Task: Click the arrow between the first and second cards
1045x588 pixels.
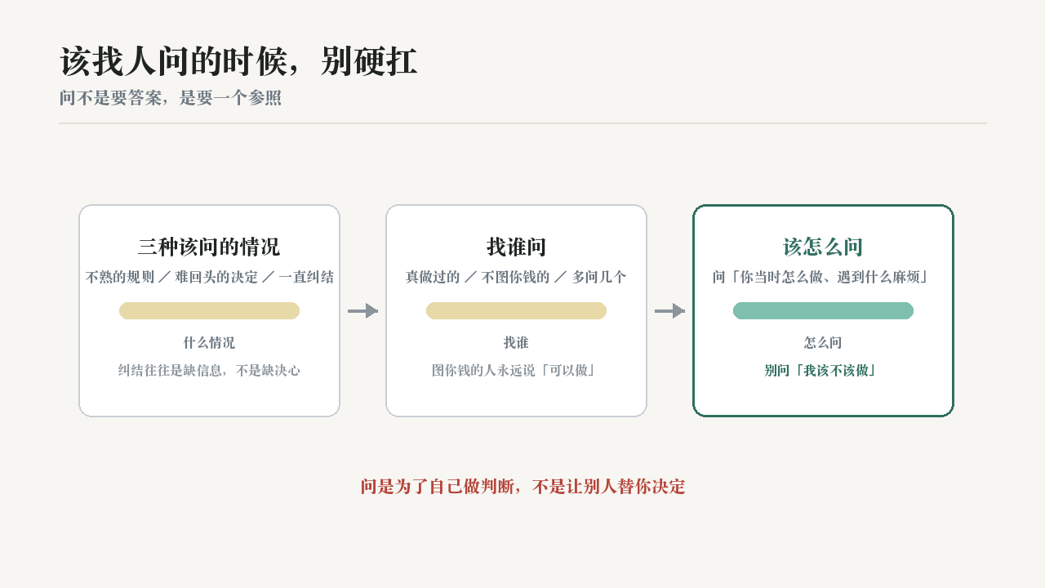Action: pos(362,310)
